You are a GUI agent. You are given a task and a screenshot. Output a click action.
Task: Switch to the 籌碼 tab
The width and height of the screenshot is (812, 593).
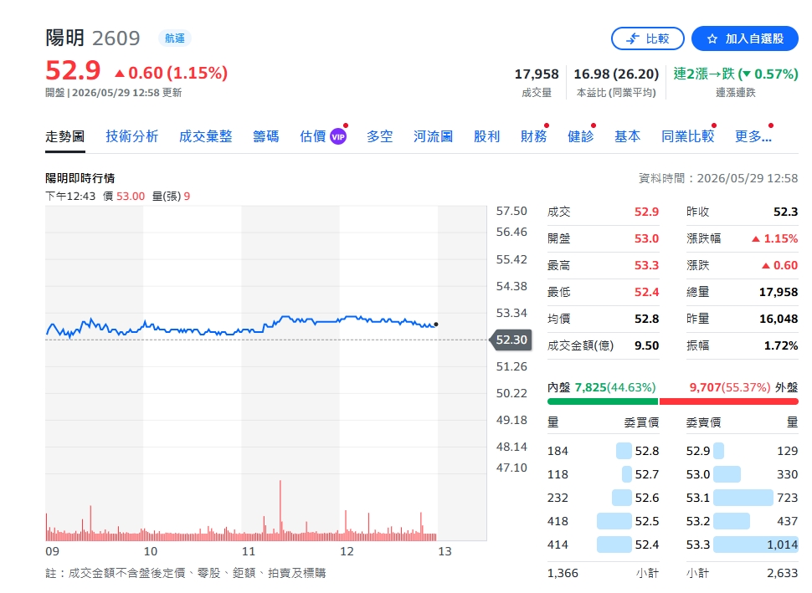point(266,136)
